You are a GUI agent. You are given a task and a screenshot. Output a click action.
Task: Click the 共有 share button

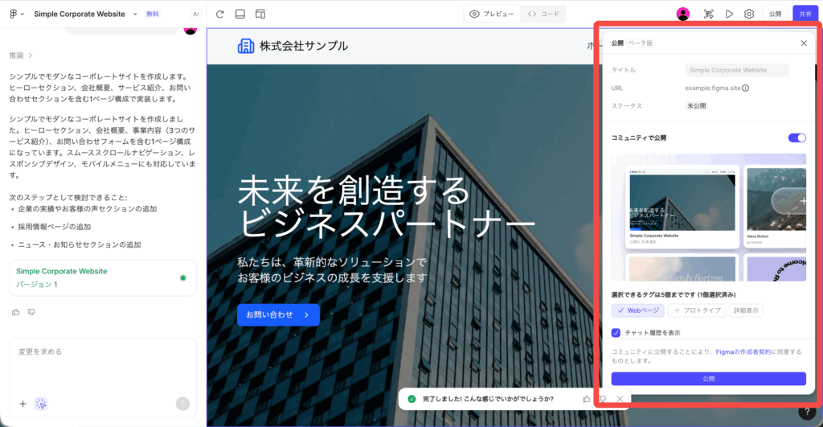(805, 14)
